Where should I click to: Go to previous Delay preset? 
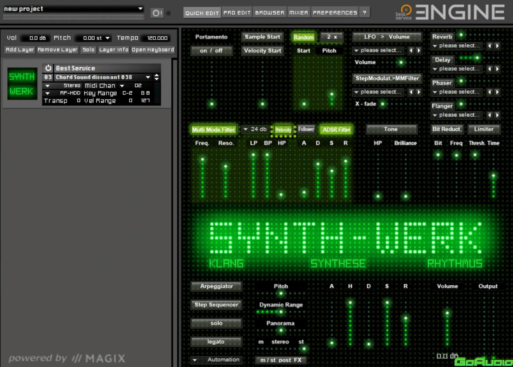coord(489,69)
